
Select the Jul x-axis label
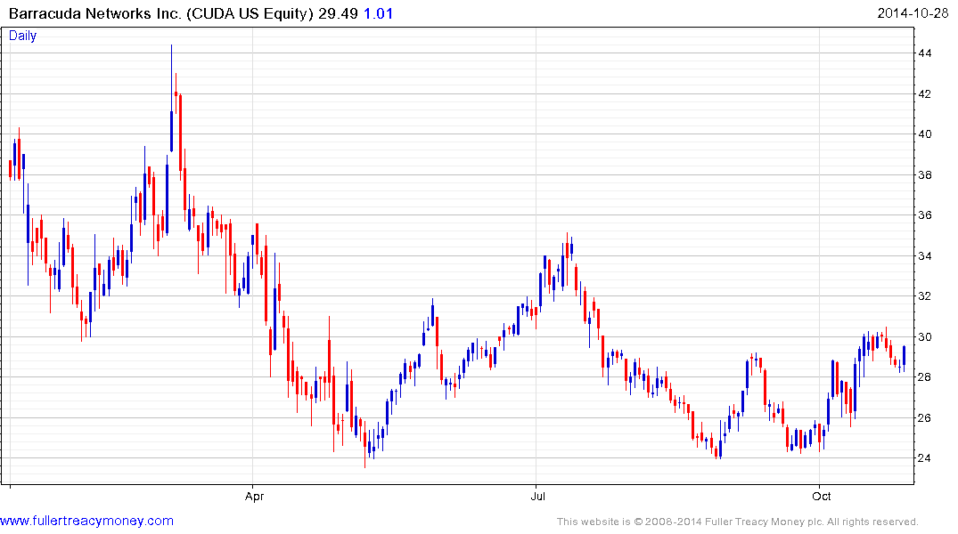(x=537, y=496)
